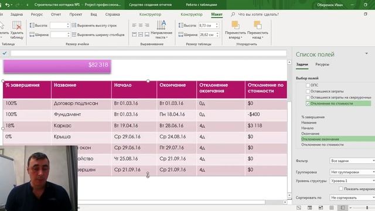Select % завершения in selected fields list
This screenshot has width=375, height=211.
pyautogui.click(x=313, y=117)
